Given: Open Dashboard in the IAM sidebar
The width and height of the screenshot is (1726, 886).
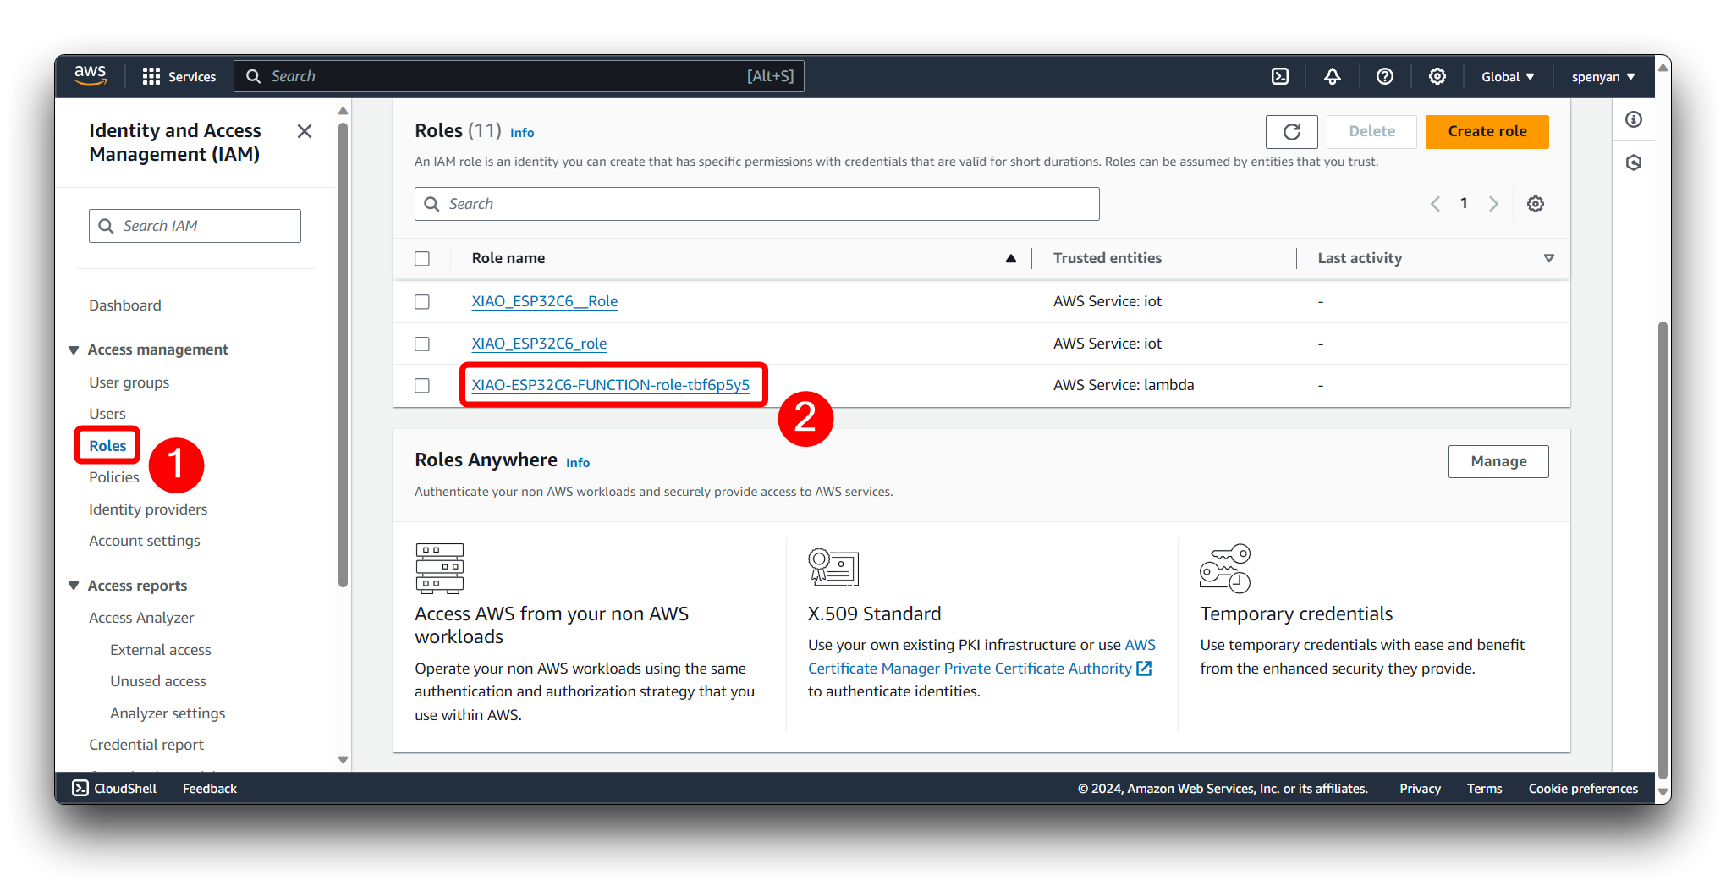Looking at the screenshot, I should [x=125, y=305].
